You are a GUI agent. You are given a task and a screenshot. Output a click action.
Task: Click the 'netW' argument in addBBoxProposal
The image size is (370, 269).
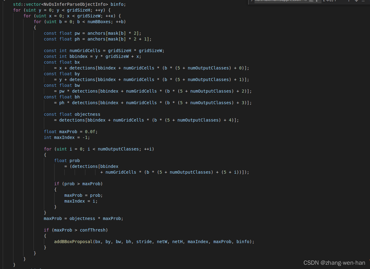[162, 242]
